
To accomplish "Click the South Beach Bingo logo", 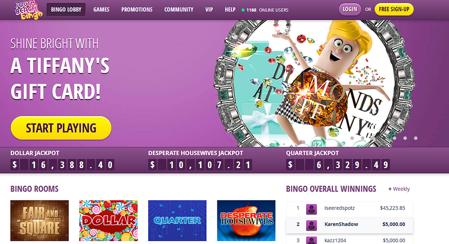I will click(x=28, y=10).
